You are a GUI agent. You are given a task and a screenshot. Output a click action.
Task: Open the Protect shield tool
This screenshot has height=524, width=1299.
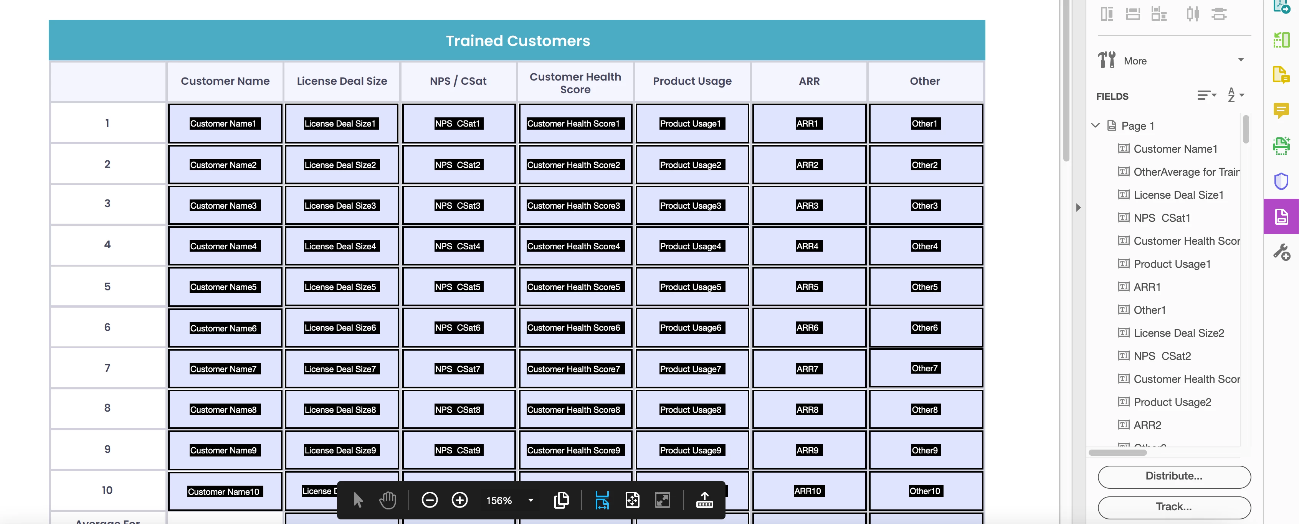pos(1281,181)
